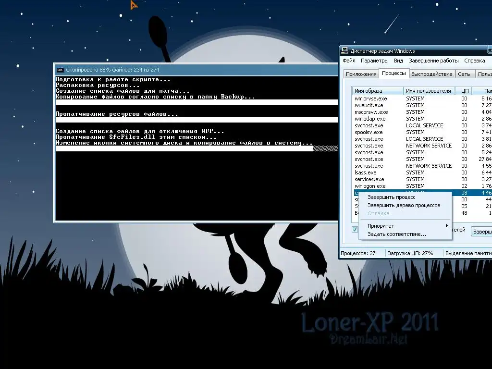Open the Завершение работы menu
Viewport: 492px width, 369px height.
pos(434,61)
